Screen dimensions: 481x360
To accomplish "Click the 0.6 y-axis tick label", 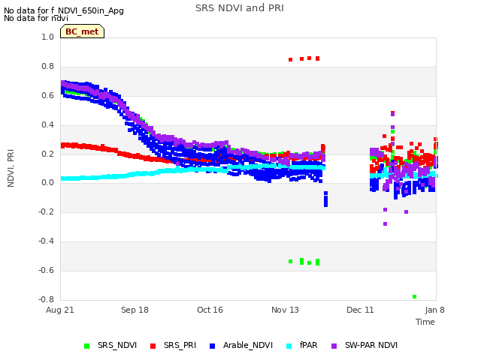I will pos(48,95).
